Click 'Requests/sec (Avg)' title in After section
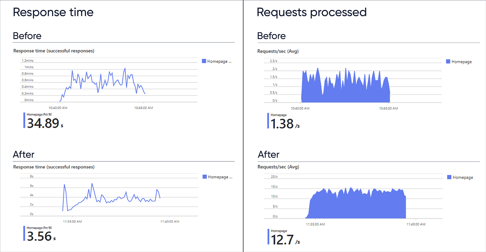The height and width of the screenshot is (252, 486). (x=278, y=167)
